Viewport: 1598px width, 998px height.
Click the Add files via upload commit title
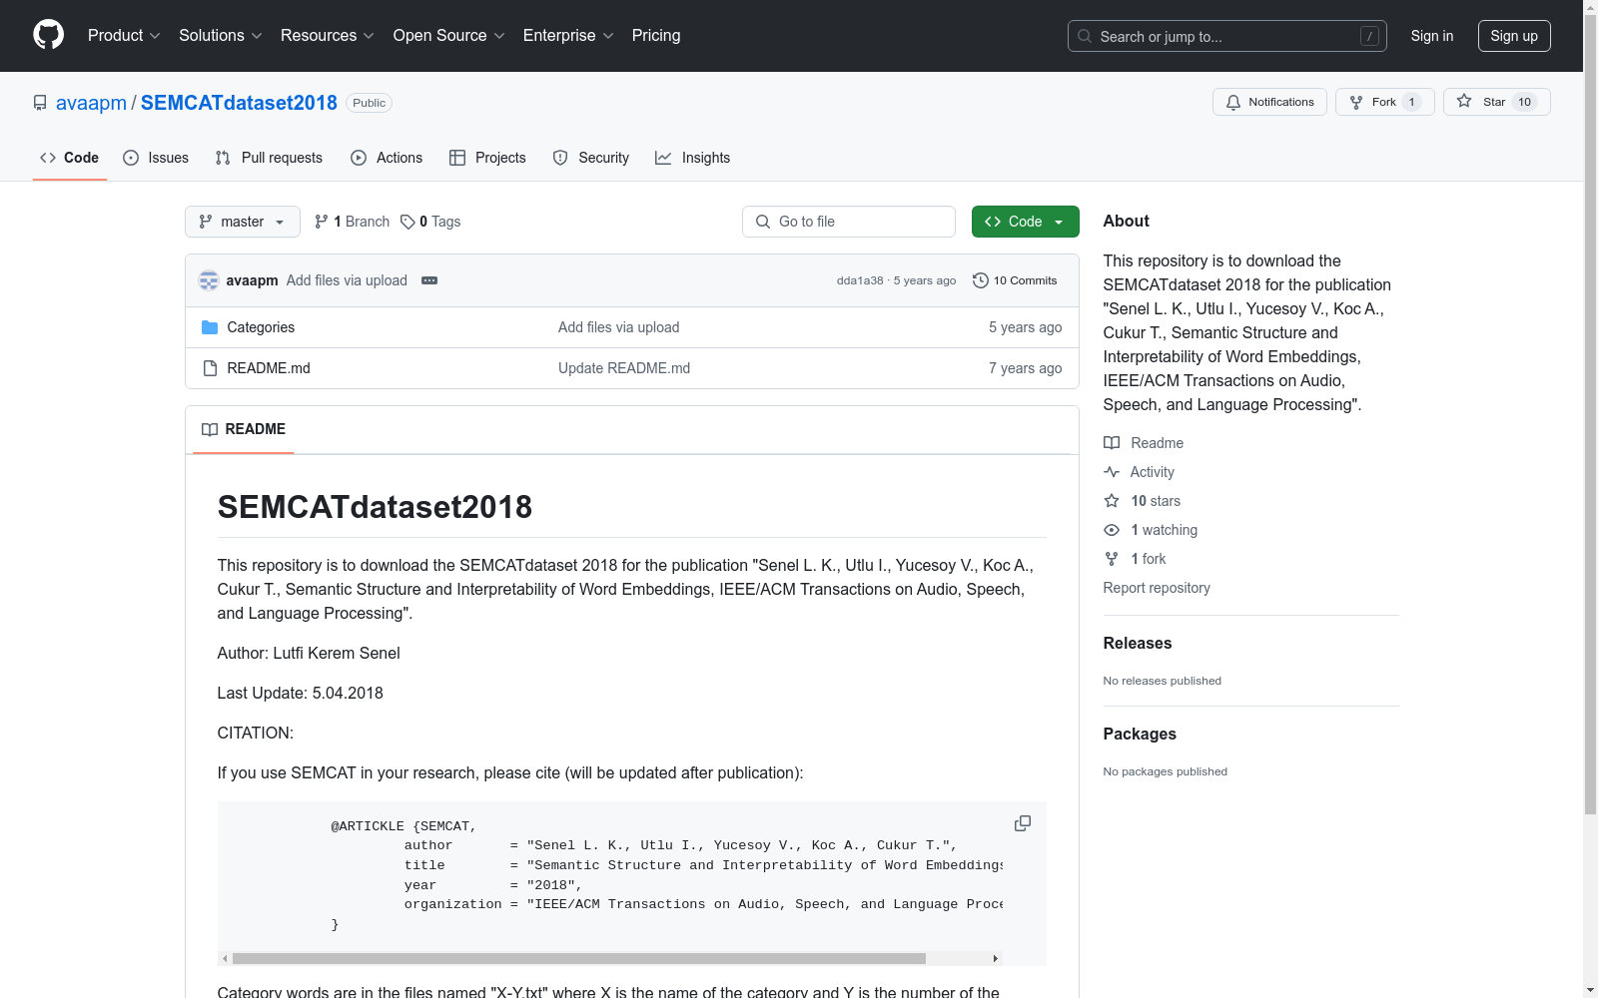[347, 280]
